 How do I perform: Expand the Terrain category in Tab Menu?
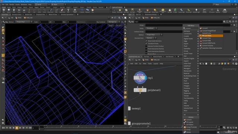tap(191, 96)
